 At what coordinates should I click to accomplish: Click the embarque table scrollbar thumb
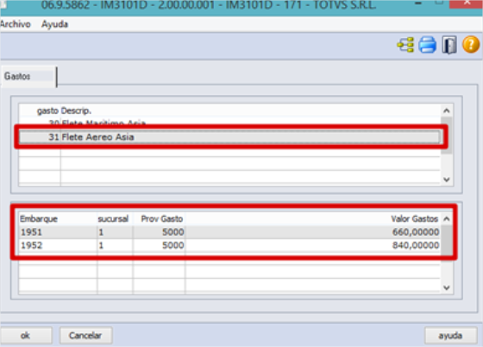[447, 243]
